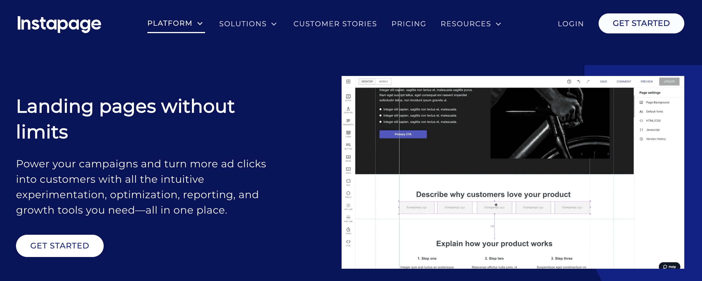The image size is (702, 281).
Task: Open the Help chat bubble
Action: (669, 267)
